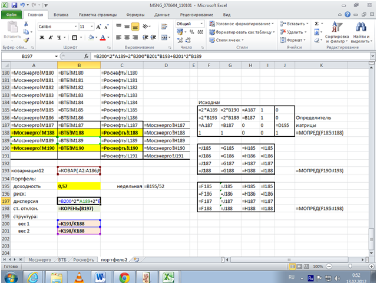Switch to the Рецензирование tab

[x=196, y=15]
